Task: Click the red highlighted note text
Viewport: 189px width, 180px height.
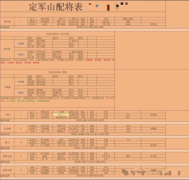Action: tap(57, 61)
